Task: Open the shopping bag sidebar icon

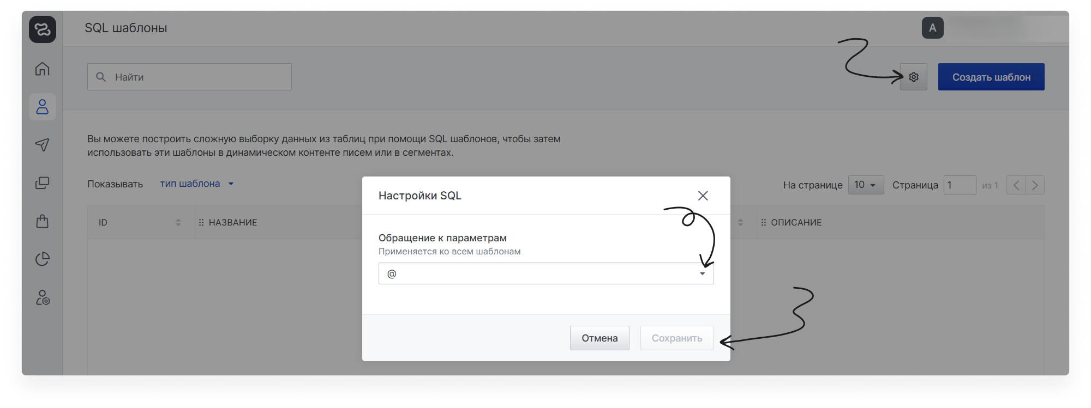Action: [x=43, y=221]
